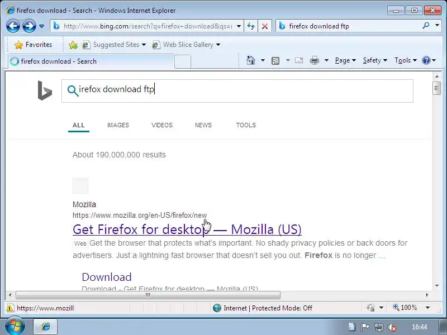
Task: Click the status bar warning icon
Action: (10, 308)
